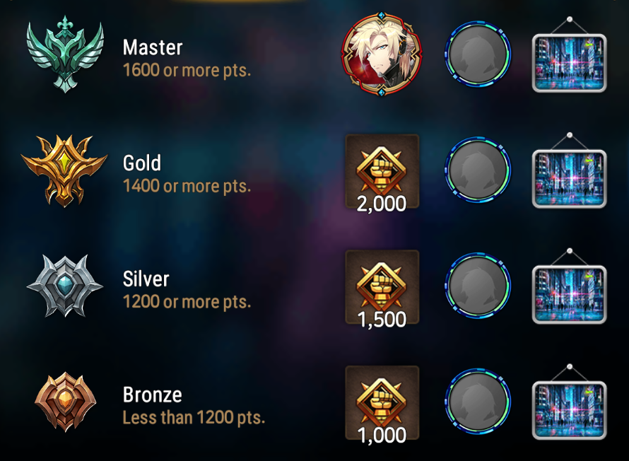Click the Silver tier emblem
This screenshot has height=461, width=629.
click(65, 286)
